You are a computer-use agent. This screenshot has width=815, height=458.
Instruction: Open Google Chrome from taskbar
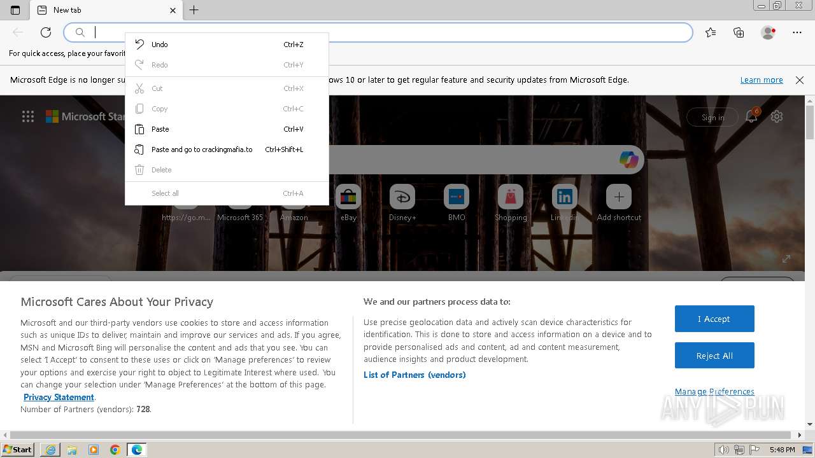(115, 450)
